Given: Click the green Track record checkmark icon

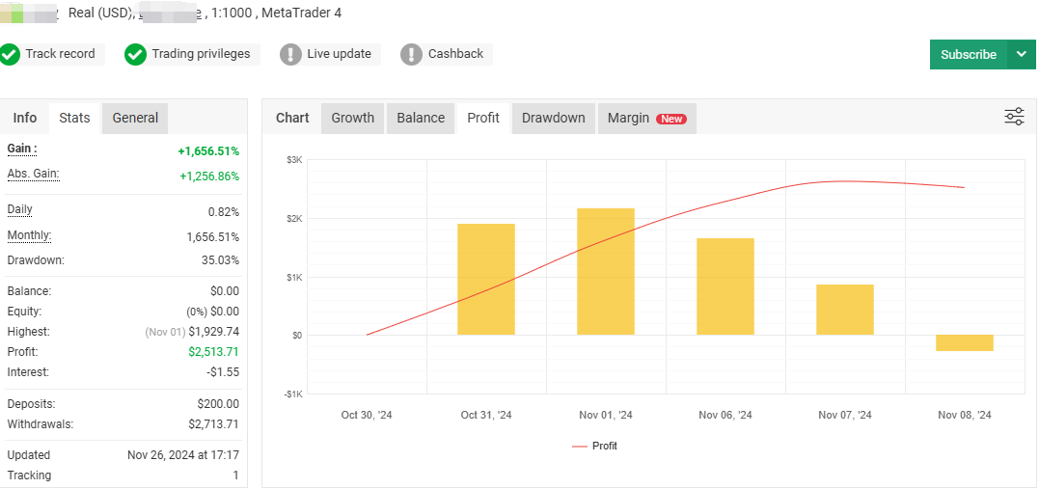Looking at the screenshot, I should point(10,54).
